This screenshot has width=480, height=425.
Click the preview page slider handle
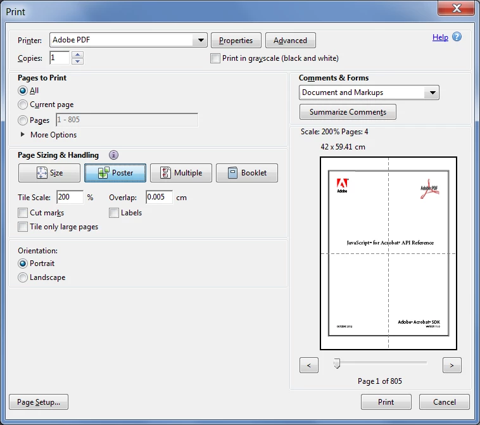[337, 364]
